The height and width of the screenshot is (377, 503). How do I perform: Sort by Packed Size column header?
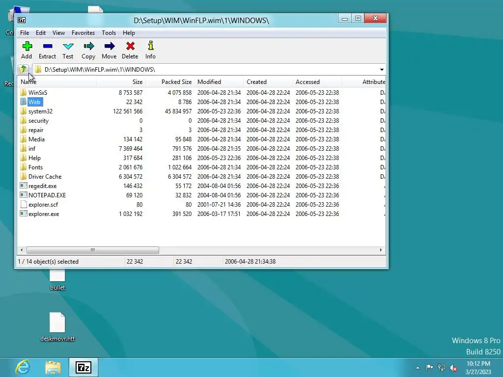click(x=169, y=82)
